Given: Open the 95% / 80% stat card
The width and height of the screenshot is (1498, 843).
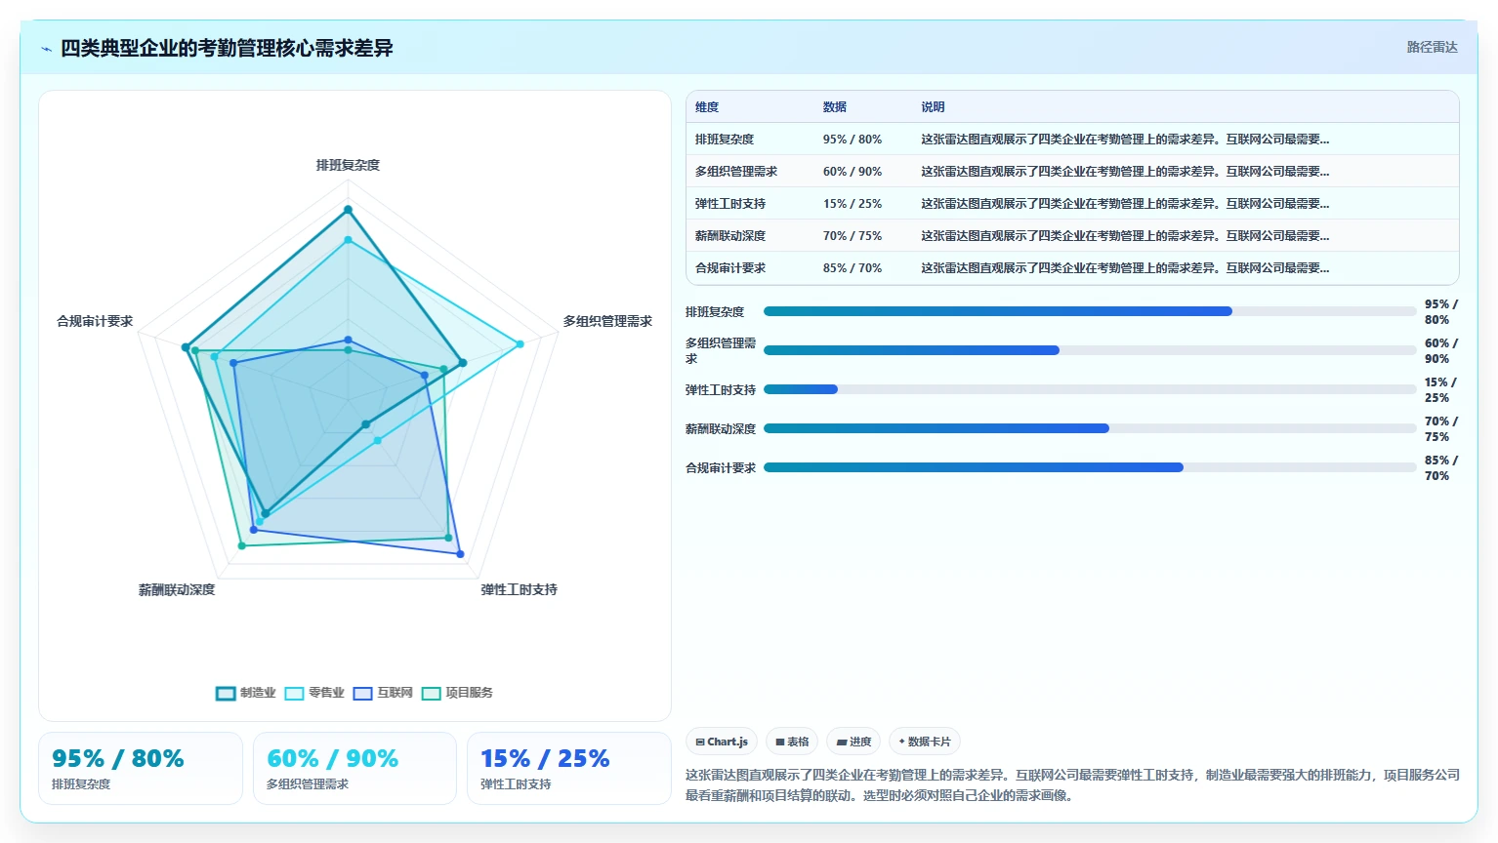Looking at the screenshot, I should click(x=141, y=769).
